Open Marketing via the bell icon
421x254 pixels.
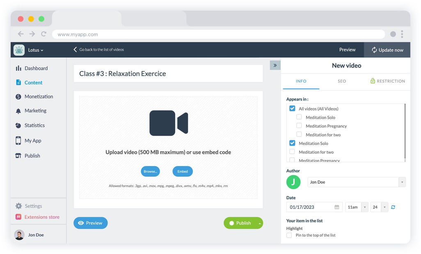pyautogui.click(x=18, y=111)
